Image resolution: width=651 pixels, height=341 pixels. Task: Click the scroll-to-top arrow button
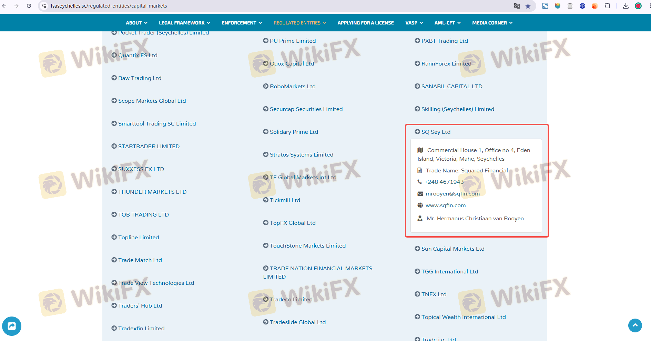click(635, 325)
